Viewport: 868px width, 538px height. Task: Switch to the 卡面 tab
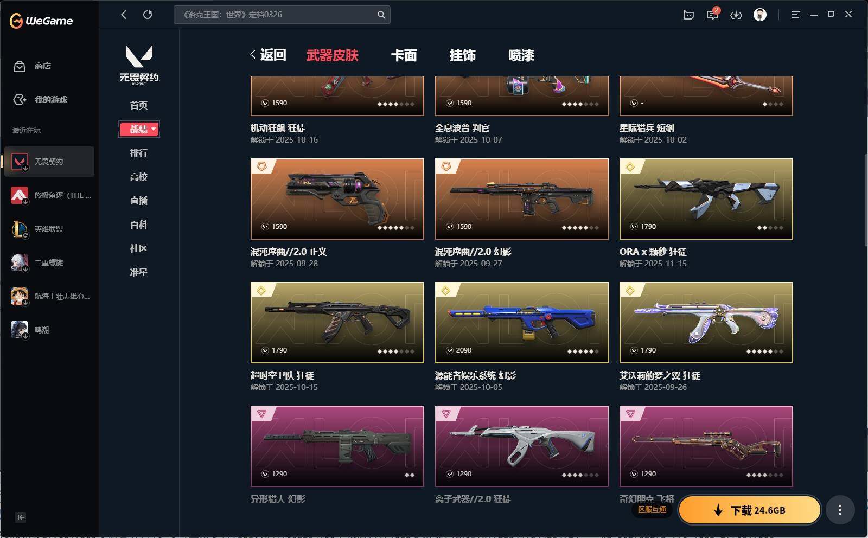click(x=404, y=55)
